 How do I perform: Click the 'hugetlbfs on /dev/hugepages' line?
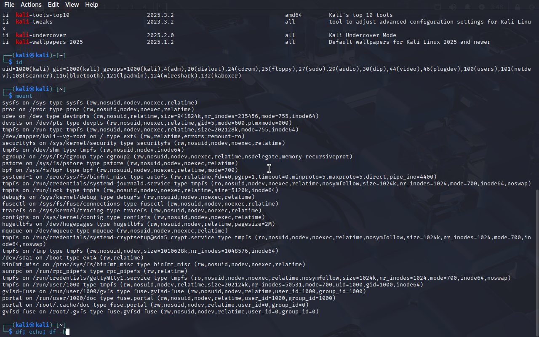click(x=139, y=224)
